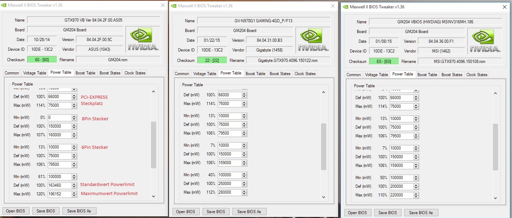Click scroll-down arrow in MSI Power Table
This screenshot has height=218, width=512.
(495, 198)
